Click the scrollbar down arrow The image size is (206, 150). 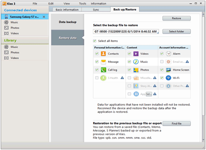(203, 140)
